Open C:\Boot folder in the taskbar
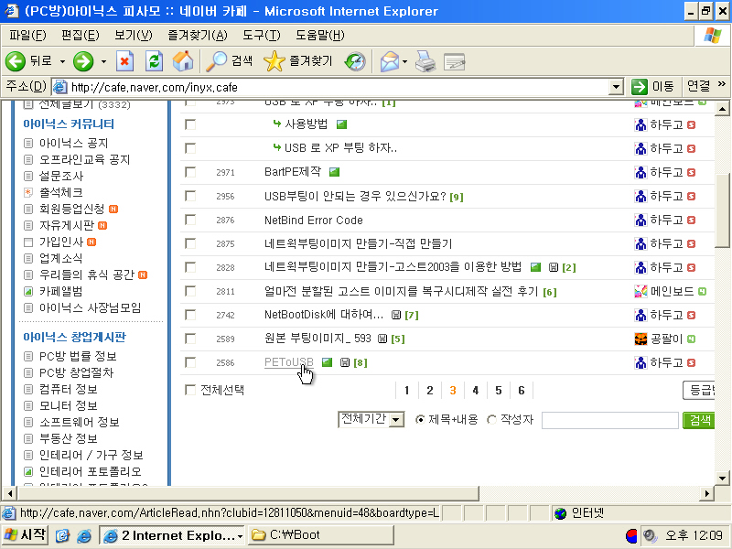Viewport: 732px width, 549px height. tap(318, 535)
